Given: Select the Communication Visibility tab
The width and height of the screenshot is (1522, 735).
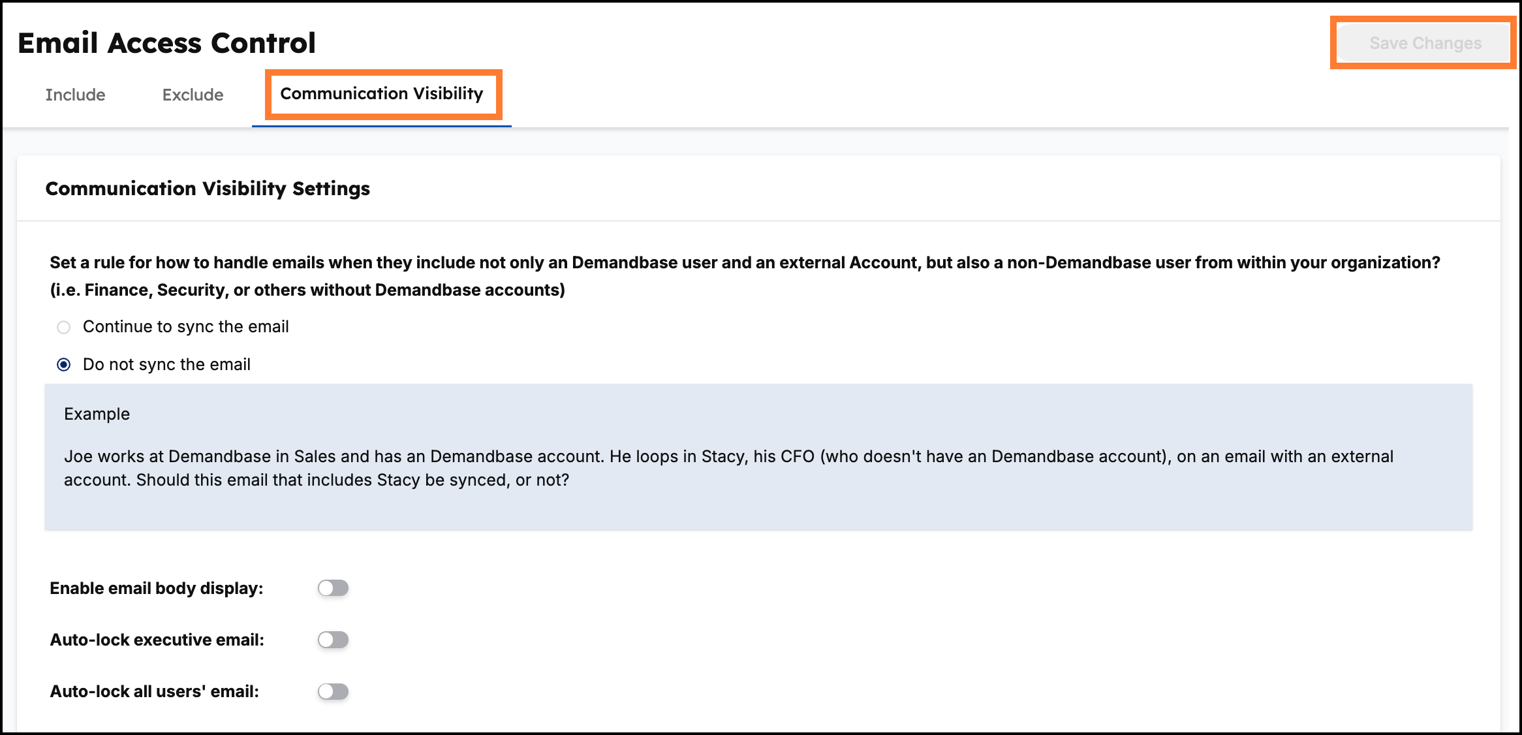Looking at the screenshot, I should pos(382,93).
